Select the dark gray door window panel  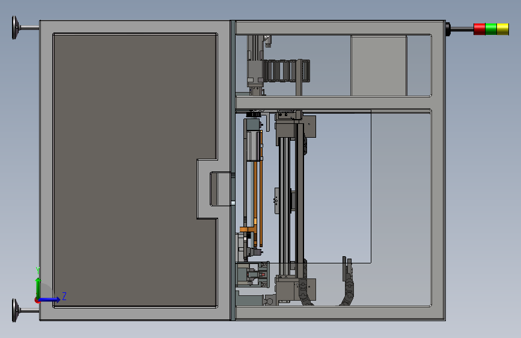click(x=135, y=170)
